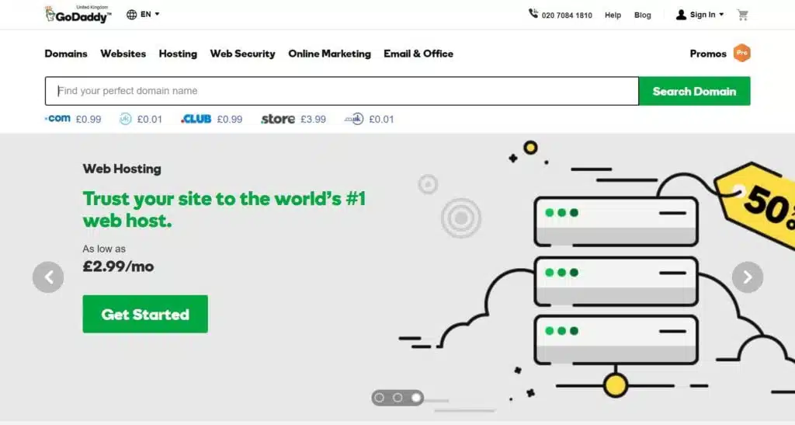Open the globe language icon
Image resolution: width=795 pixels, height=425 pixels.
132,14
